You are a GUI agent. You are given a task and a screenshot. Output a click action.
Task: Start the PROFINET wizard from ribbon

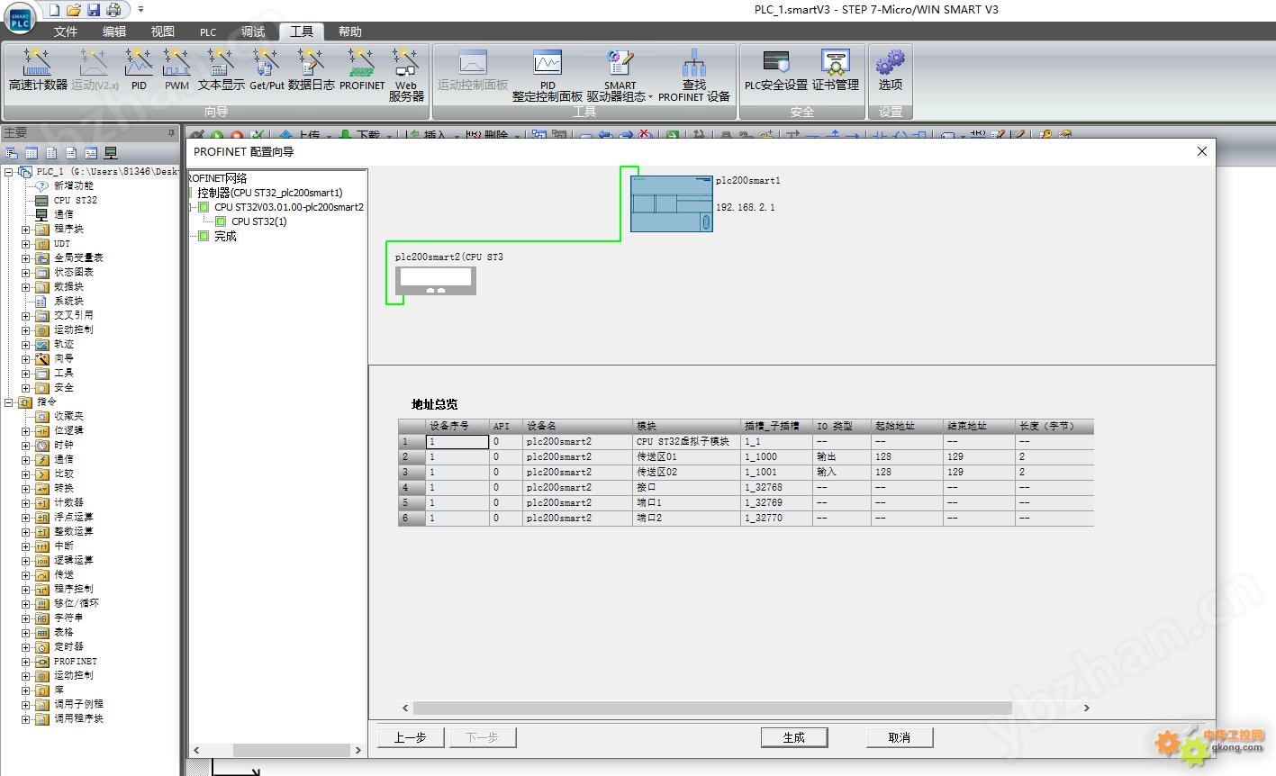coord(362,63)
